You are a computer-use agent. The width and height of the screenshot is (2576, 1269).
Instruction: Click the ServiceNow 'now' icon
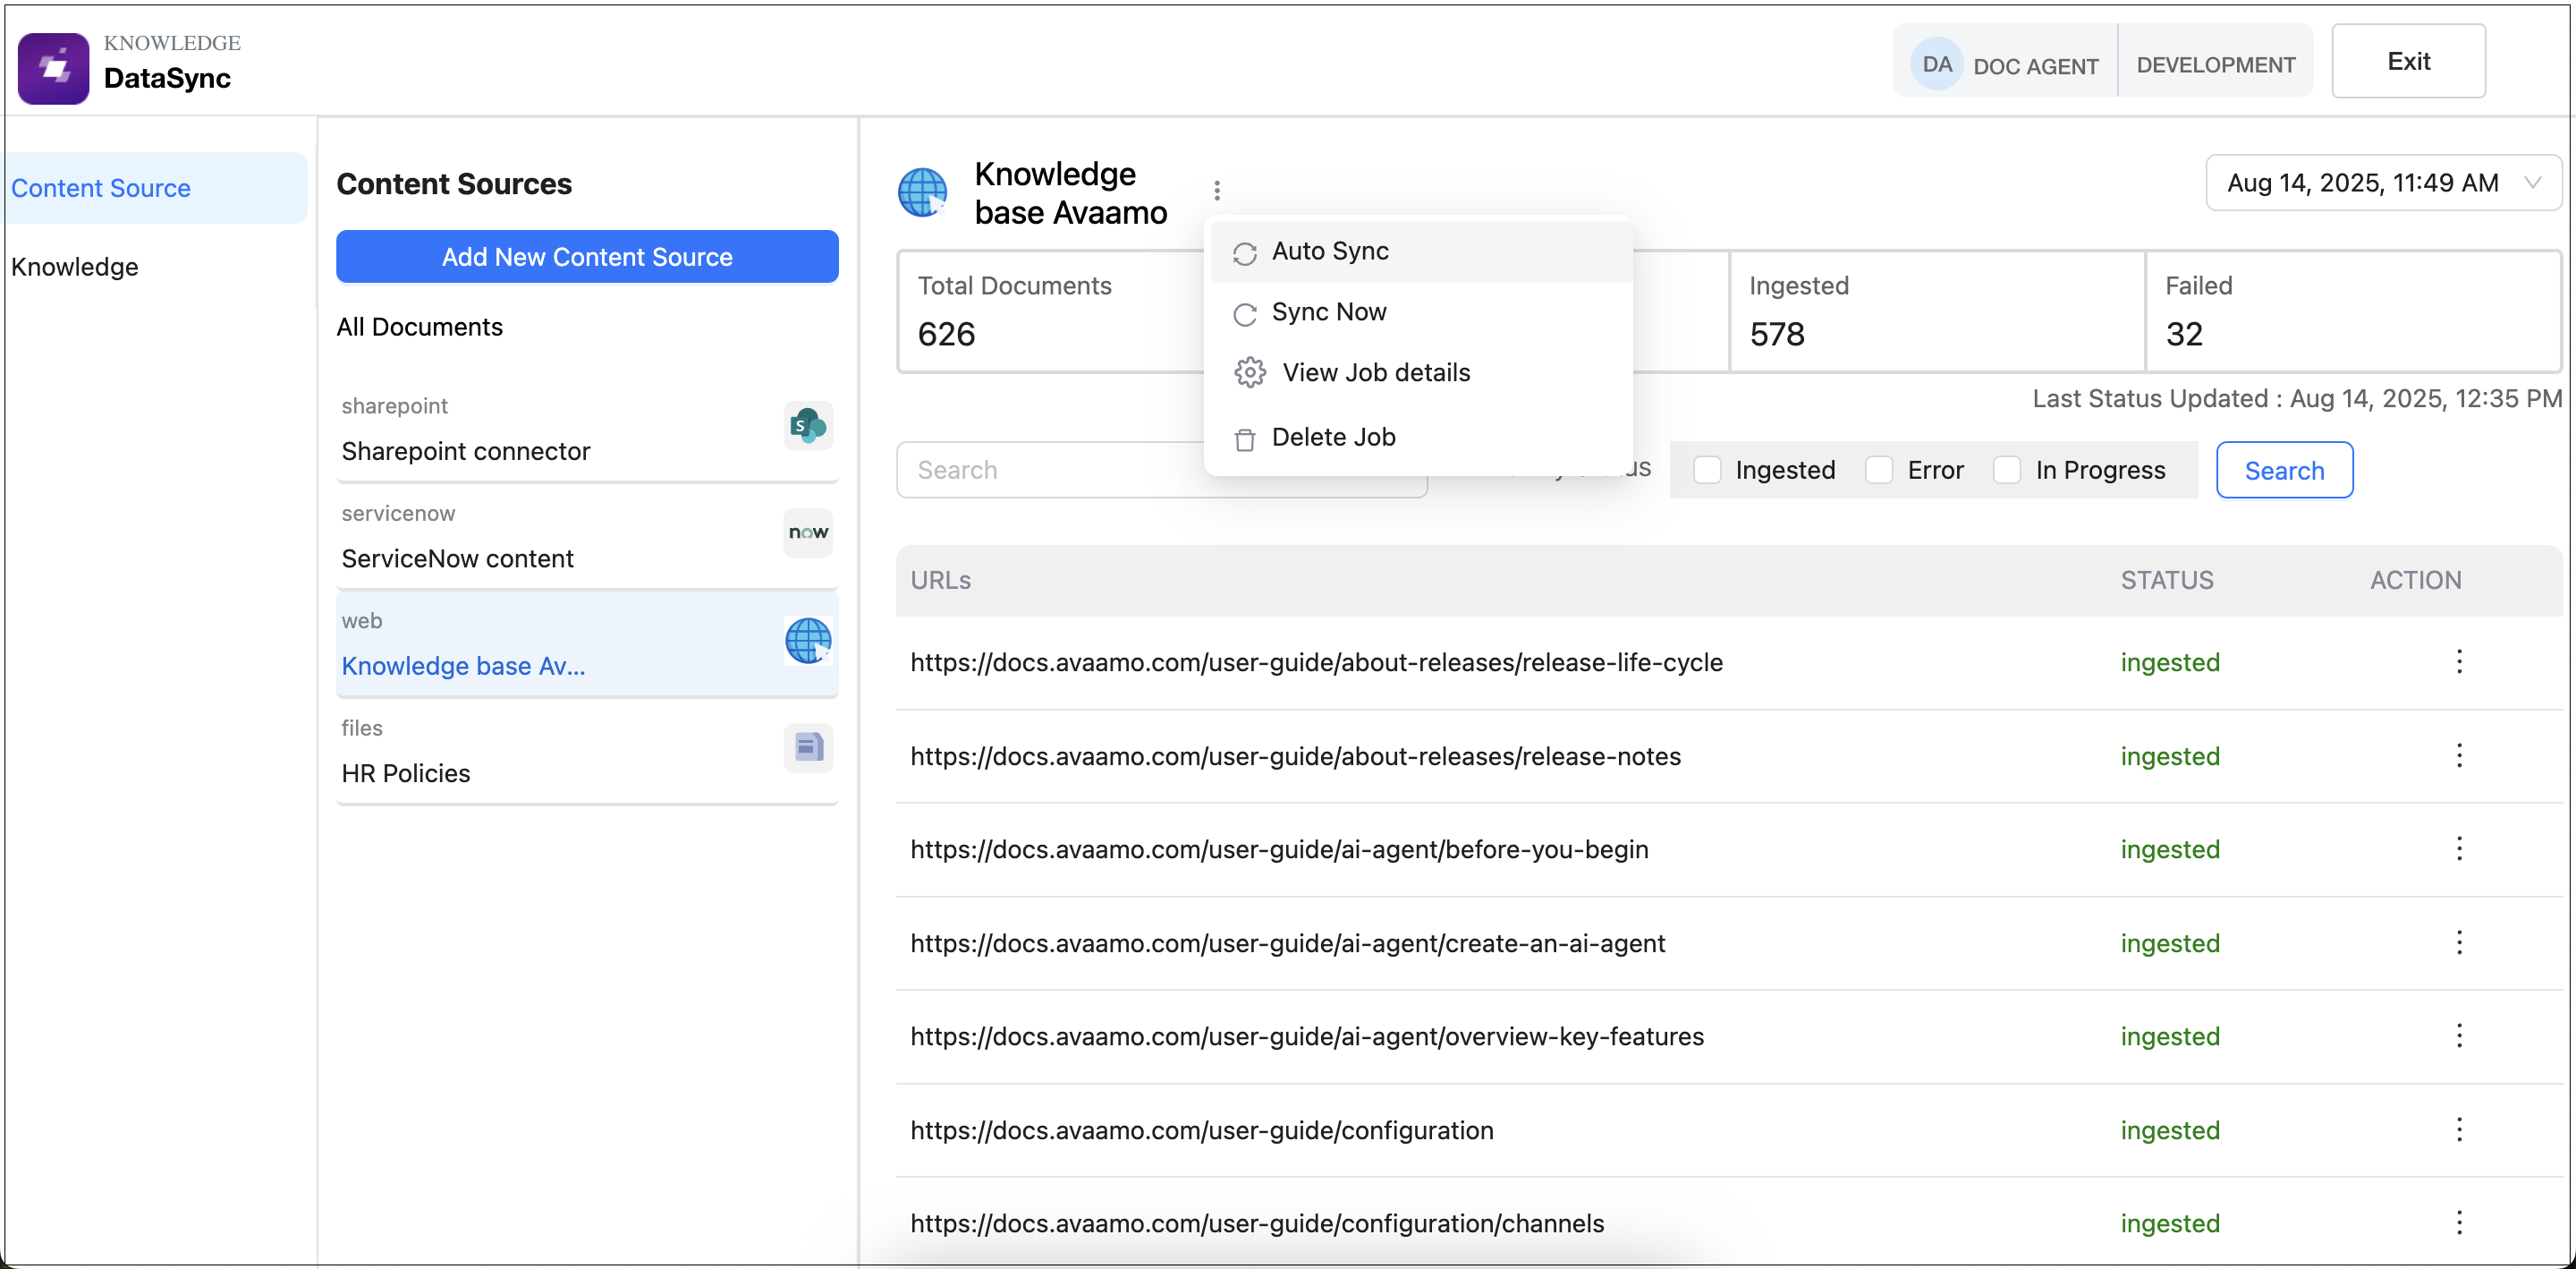click(807, 532)
